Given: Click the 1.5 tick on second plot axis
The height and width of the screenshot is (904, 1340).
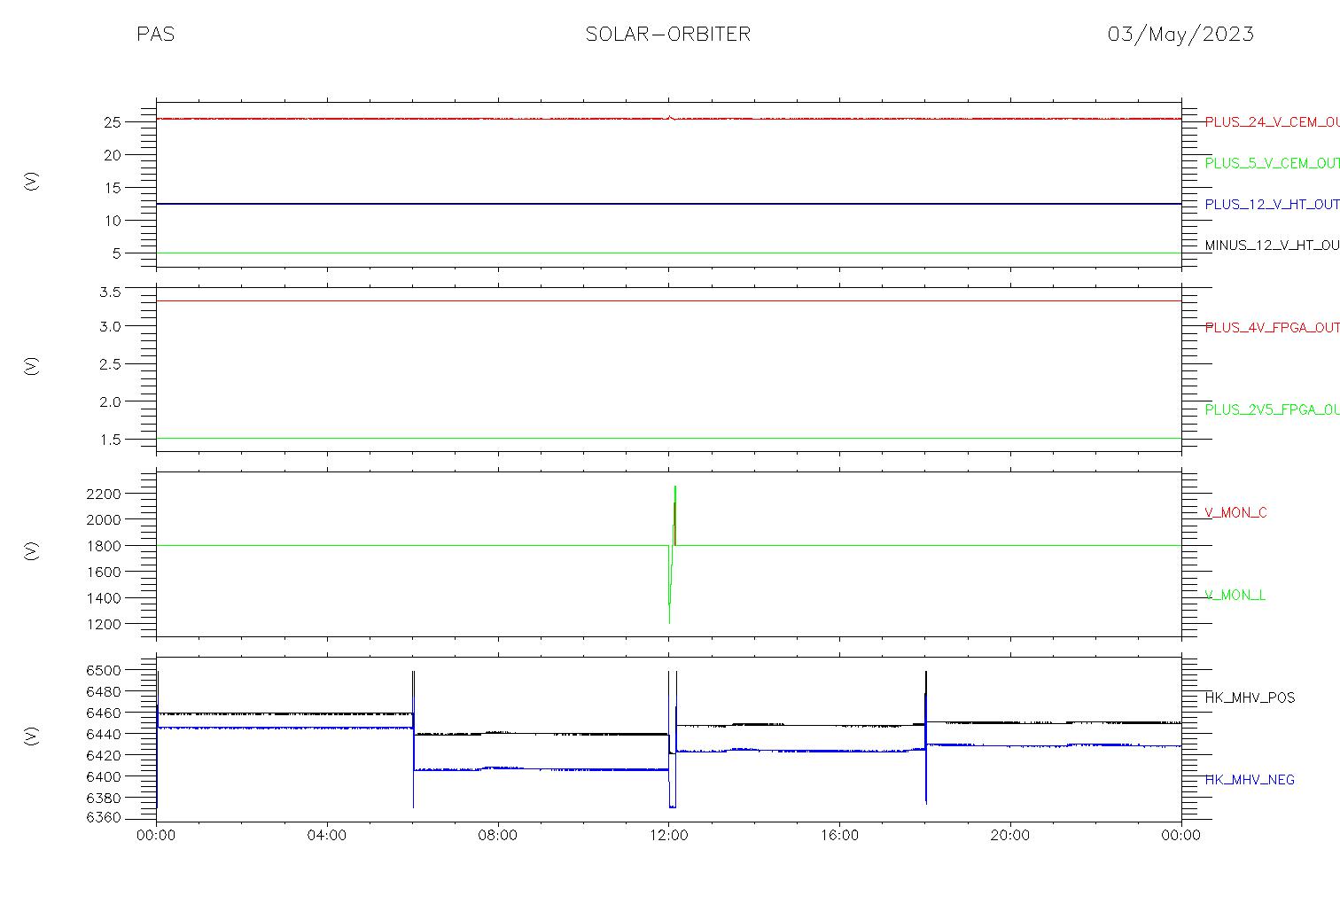Looking at the screenshot, I should coord(110,440).
